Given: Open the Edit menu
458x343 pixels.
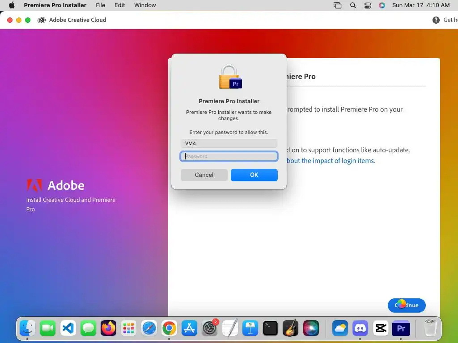Looking at the screenshot, I should point(119,5).
